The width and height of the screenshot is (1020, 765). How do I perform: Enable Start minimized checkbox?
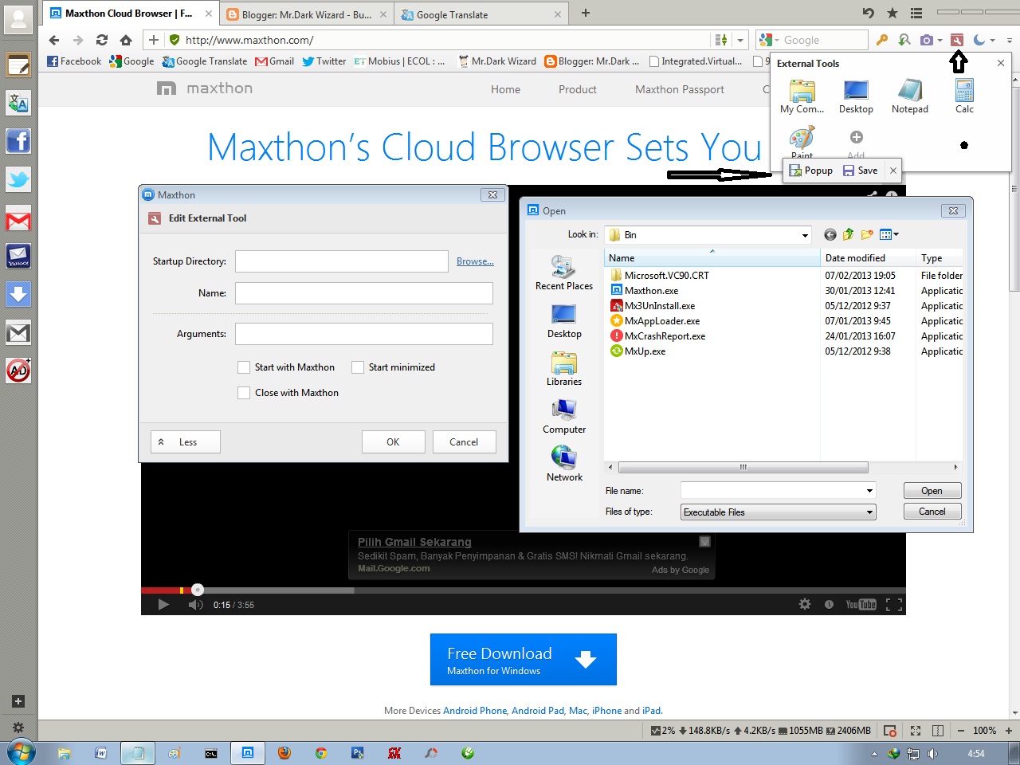[x=358, y=367]
